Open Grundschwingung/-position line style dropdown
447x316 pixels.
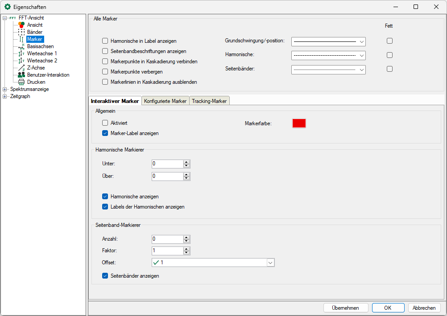click(328, 41)
